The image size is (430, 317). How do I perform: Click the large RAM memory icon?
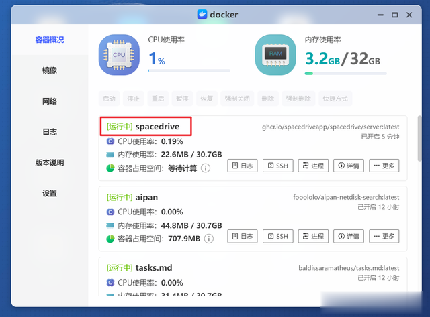point(275,55)
